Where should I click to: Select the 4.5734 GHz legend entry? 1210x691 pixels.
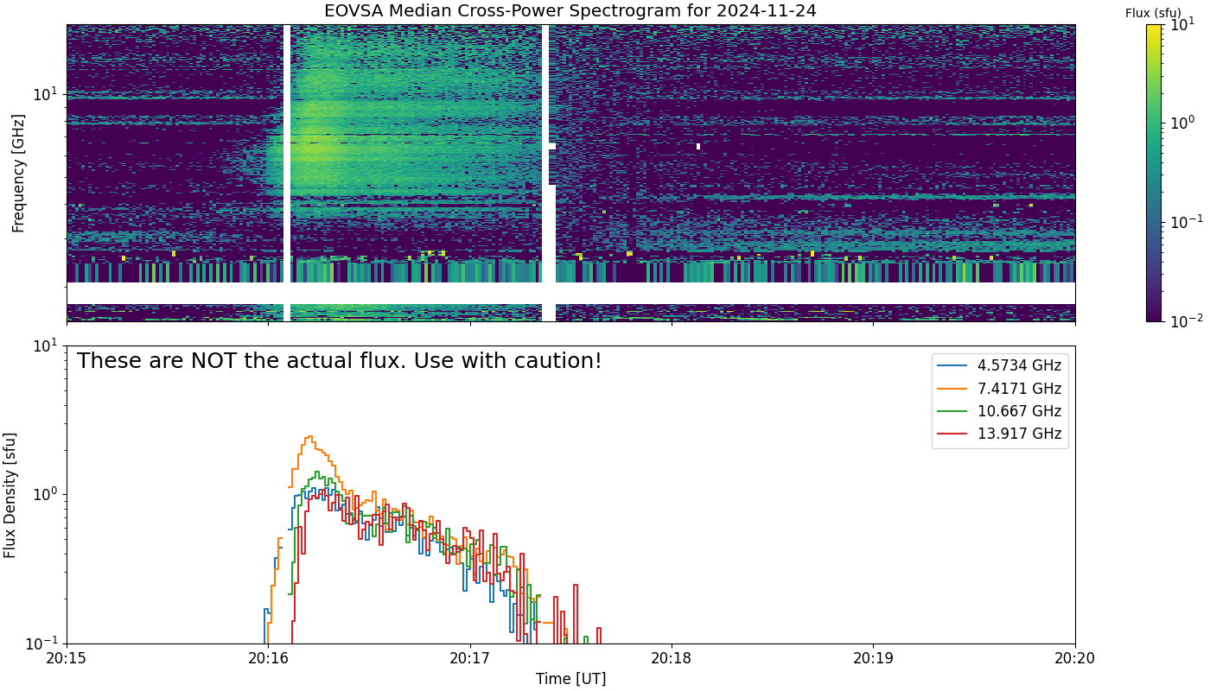point(999,365)
